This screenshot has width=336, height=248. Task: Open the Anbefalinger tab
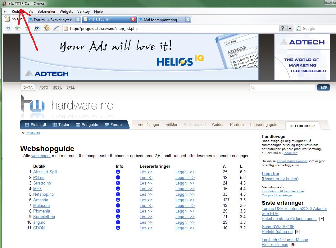148,124
